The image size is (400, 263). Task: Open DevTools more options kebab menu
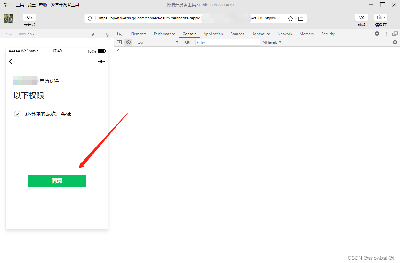pyautogui.click(x=386, y=34)
